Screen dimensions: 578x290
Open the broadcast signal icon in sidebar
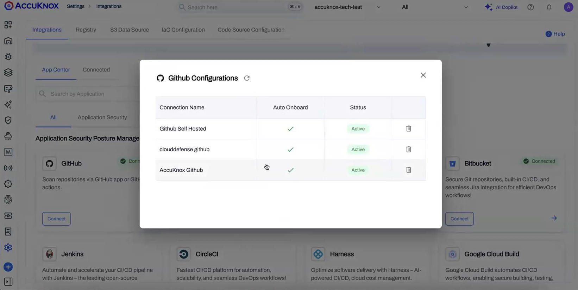(x=8, y=168)
